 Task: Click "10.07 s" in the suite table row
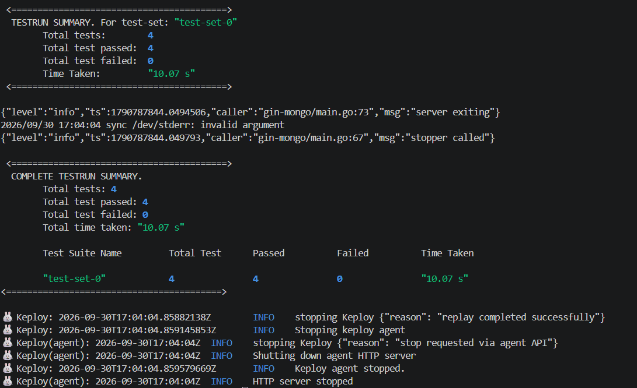coord(444,278)
